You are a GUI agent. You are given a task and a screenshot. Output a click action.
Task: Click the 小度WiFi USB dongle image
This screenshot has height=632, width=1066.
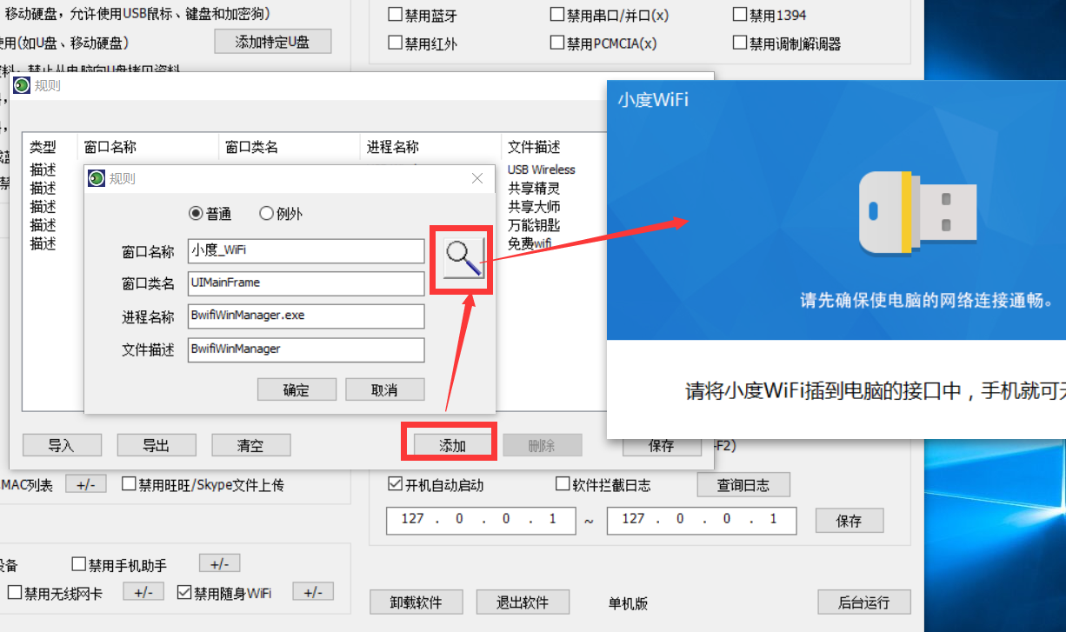[x=917, y=213]
